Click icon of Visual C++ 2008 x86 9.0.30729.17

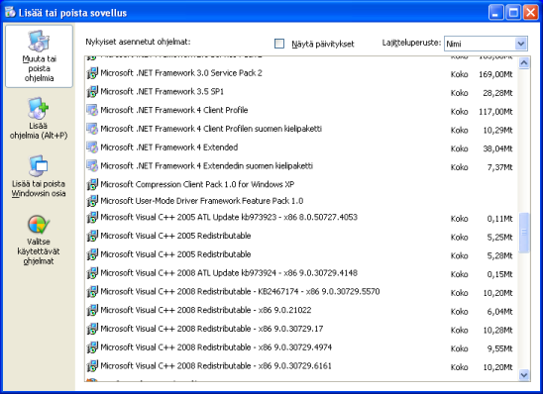tap(92, 329)
